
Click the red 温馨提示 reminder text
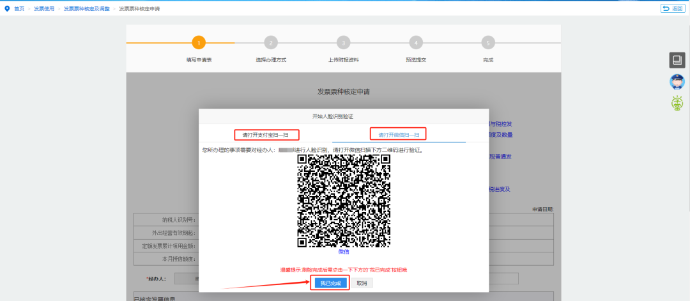[344, 270]
